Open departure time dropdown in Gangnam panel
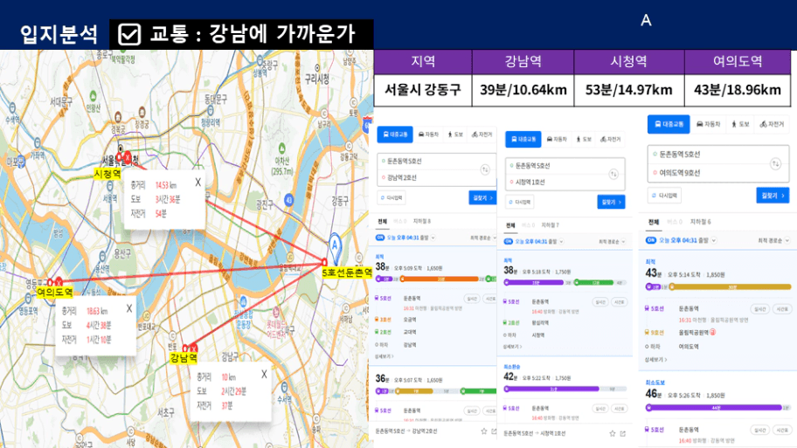This screenshot has height=448, width=797. click(433, 238)
